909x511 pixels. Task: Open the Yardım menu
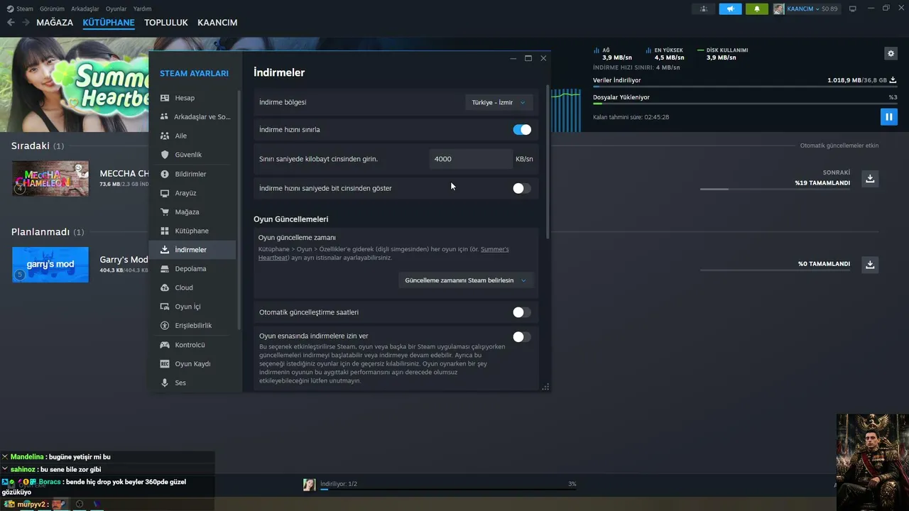(x=142, y=9)
